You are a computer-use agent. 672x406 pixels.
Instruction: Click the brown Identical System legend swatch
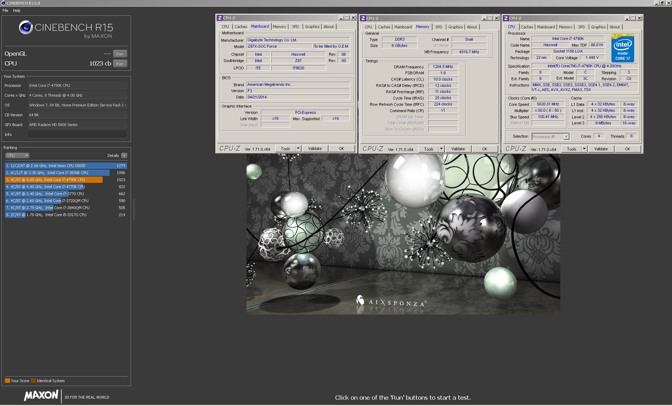[33, 381]
